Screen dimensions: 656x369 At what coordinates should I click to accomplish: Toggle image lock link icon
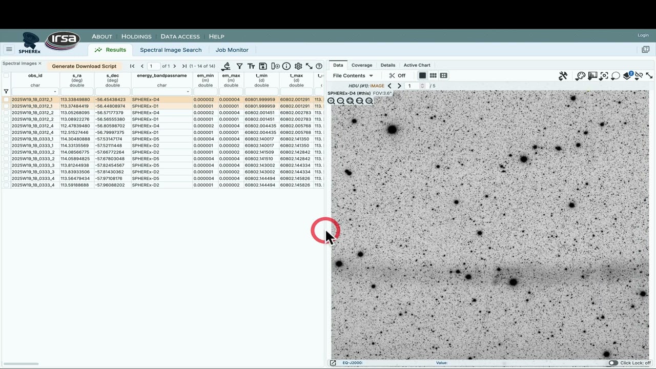639,75
